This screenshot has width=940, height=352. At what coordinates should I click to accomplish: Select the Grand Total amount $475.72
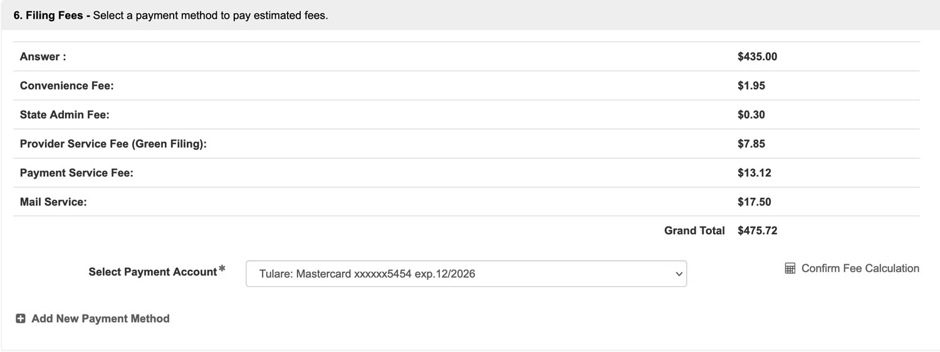click(x=757, y=230)
